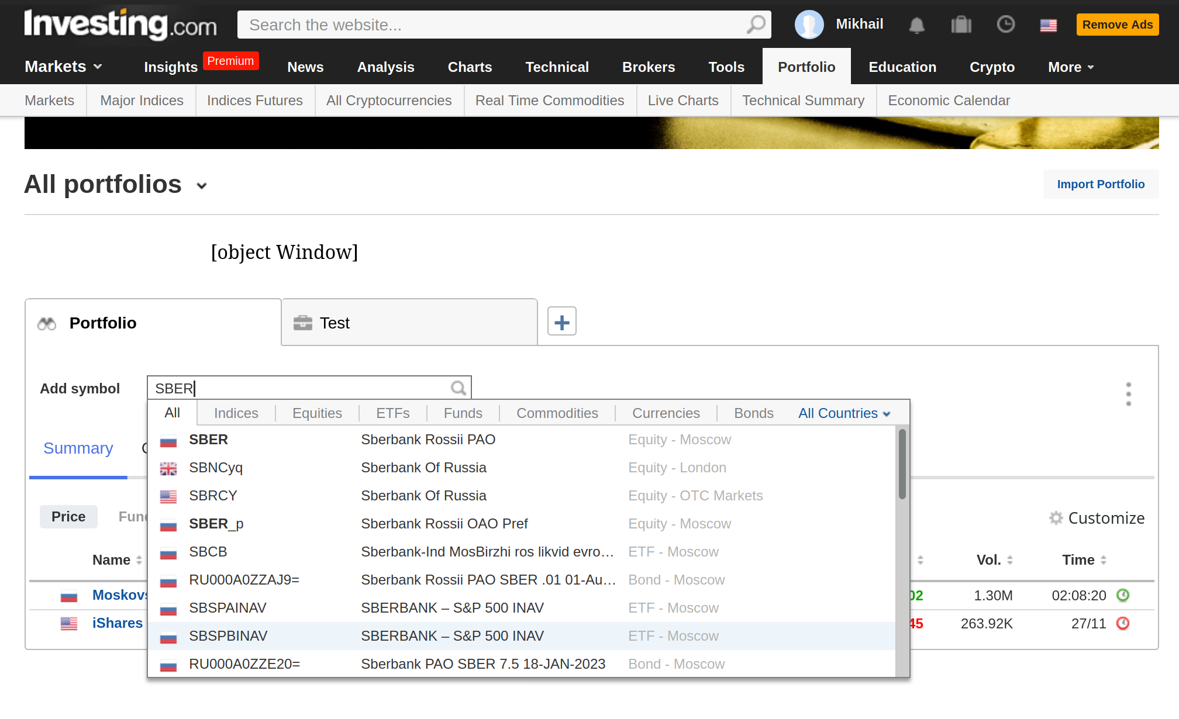Open the Education nav link
Screen dimensions: 1179x719
pyautogui.click(x=902, y=67)
